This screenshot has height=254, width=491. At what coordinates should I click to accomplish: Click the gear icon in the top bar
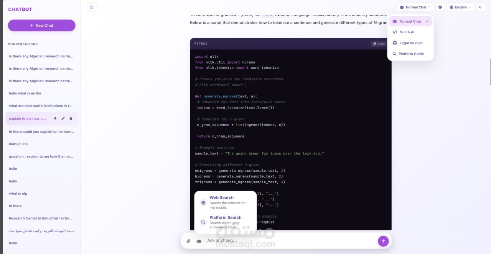(x=440, y=7)
